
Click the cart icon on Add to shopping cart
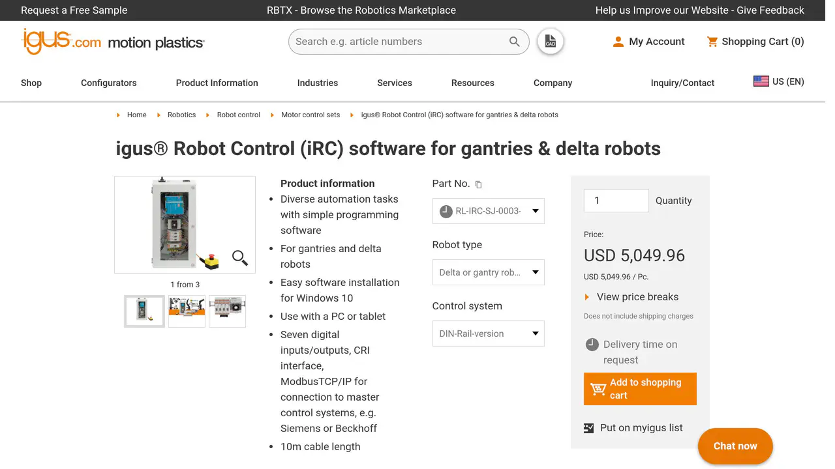[598, 389]
